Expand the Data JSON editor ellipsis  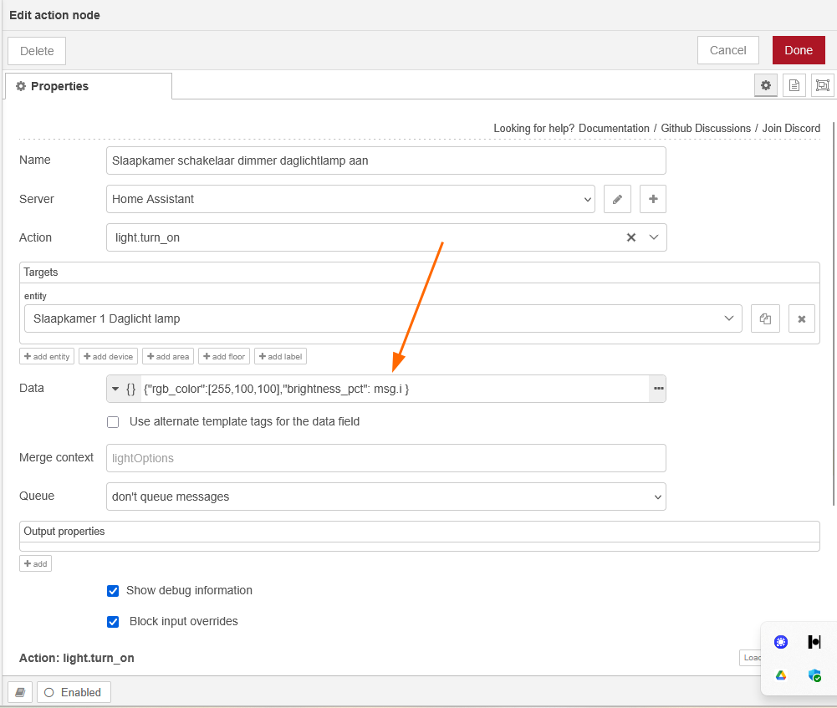(658, 389)
